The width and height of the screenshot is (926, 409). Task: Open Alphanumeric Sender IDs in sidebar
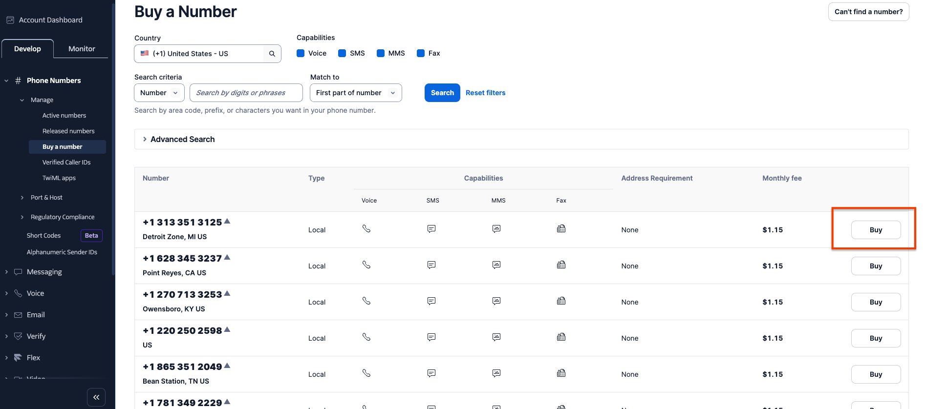coord(62,252)
